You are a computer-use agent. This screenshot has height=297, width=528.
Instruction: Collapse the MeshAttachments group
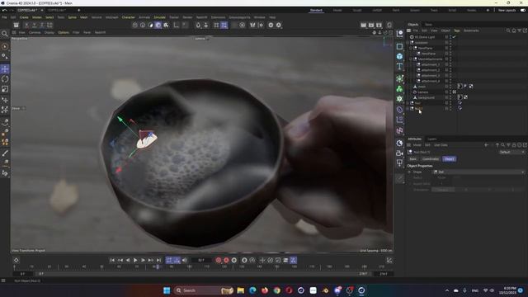[x=411, y=59]
